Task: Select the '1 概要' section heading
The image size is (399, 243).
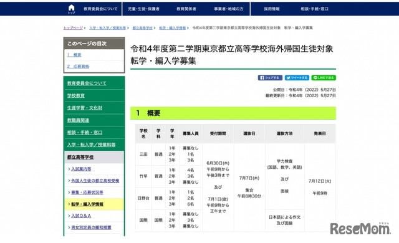Action: click(233, 113)
